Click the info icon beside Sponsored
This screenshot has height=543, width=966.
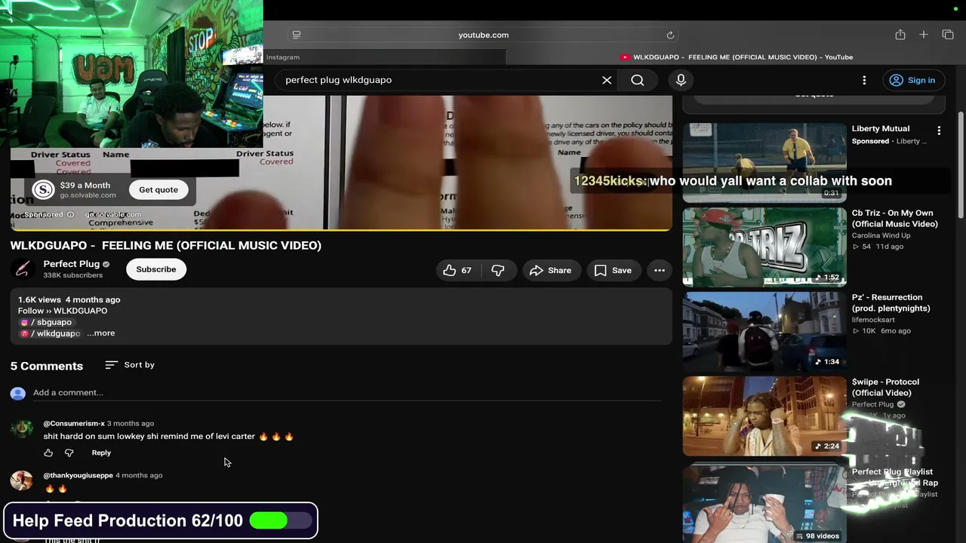[70, 215]
